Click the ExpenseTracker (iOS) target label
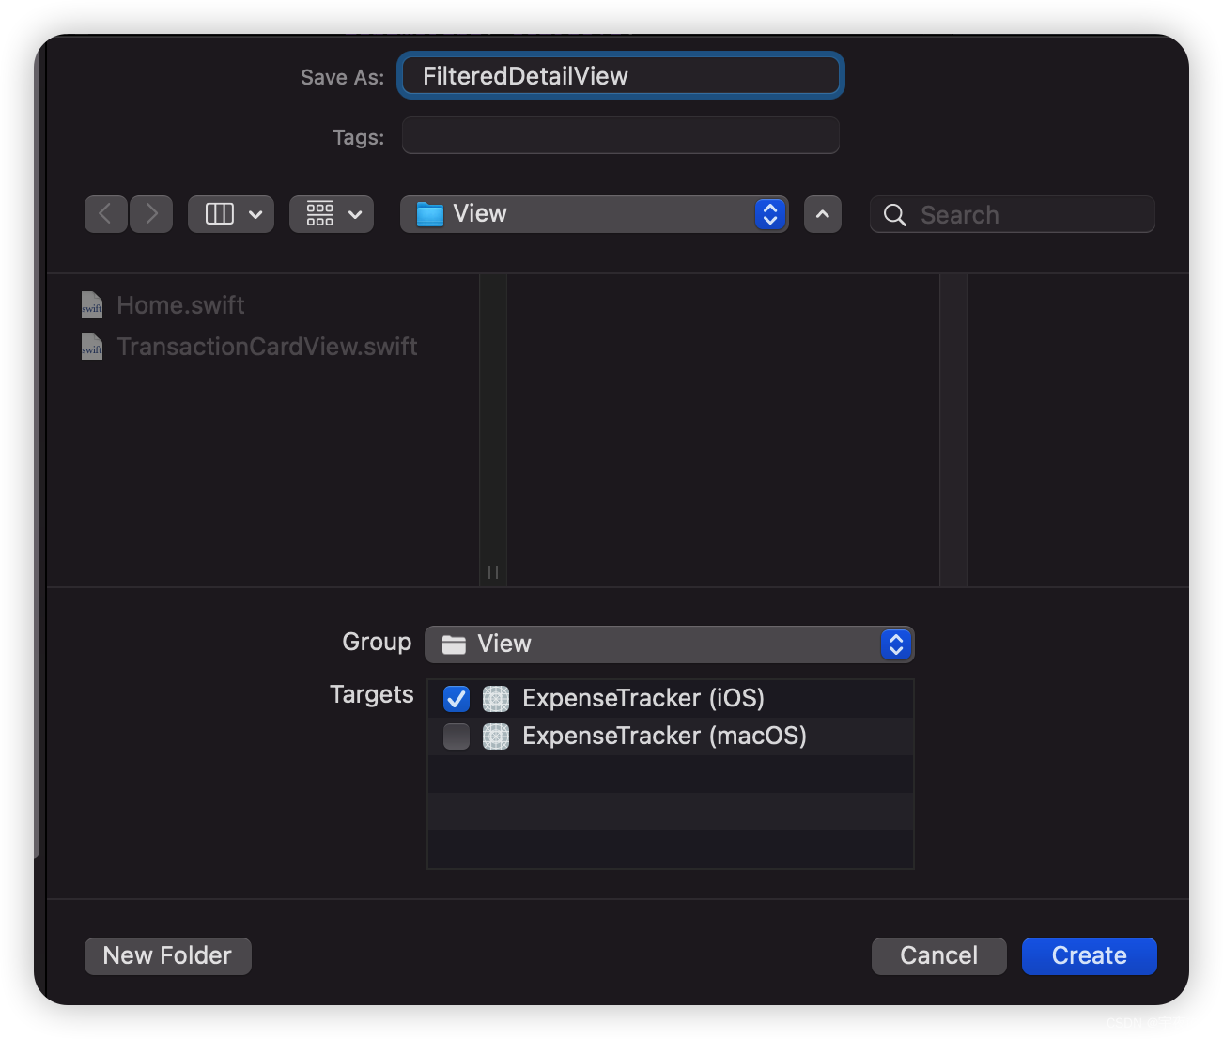Image resolution: width=1223 pixels, height=1039 pixels. point(643,698)
